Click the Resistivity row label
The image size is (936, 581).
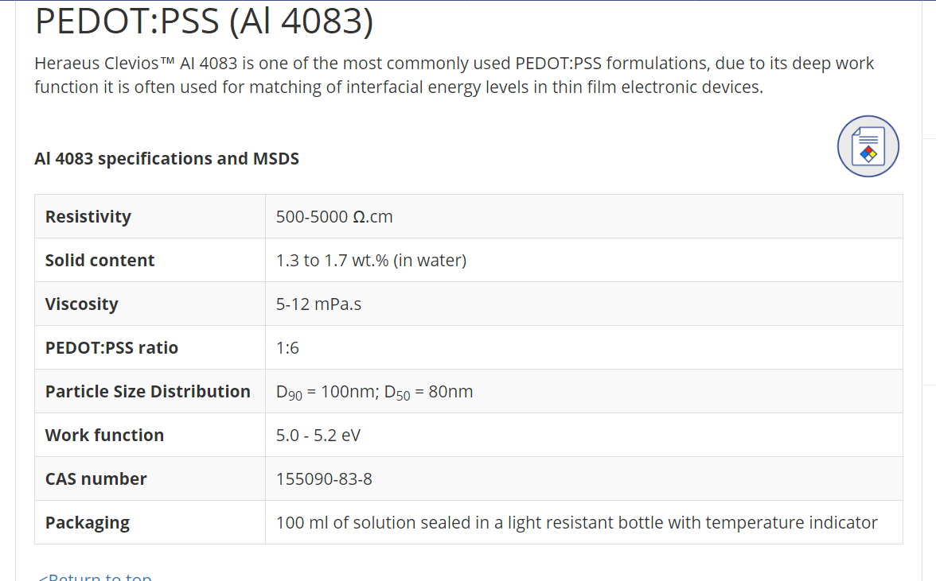click(88, 216)
